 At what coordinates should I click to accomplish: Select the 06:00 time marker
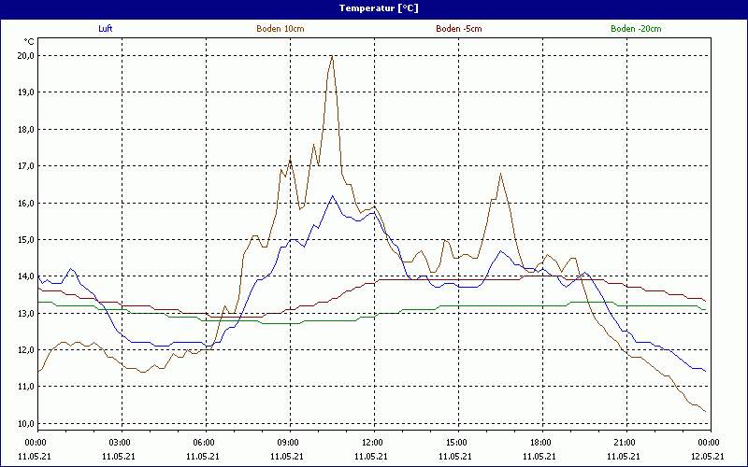[x=205, y=443]
